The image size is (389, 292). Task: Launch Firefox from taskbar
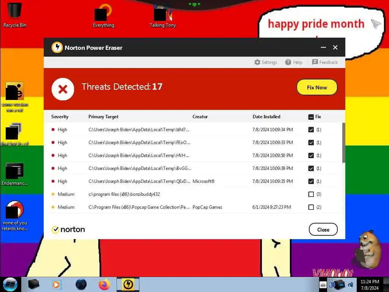tap(104, 284)
